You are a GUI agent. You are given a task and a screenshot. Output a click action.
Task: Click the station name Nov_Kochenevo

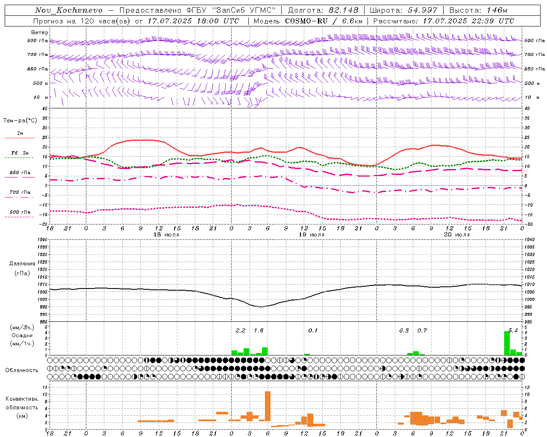coord(69,10)
